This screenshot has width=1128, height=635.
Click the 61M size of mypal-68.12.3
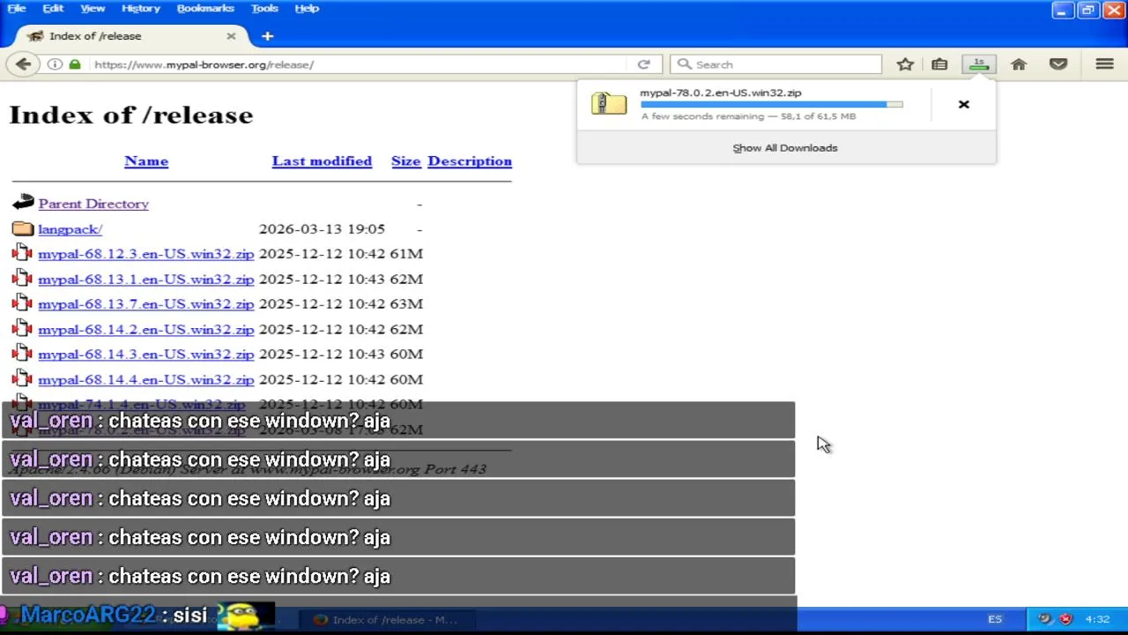[x=406, y=254]
